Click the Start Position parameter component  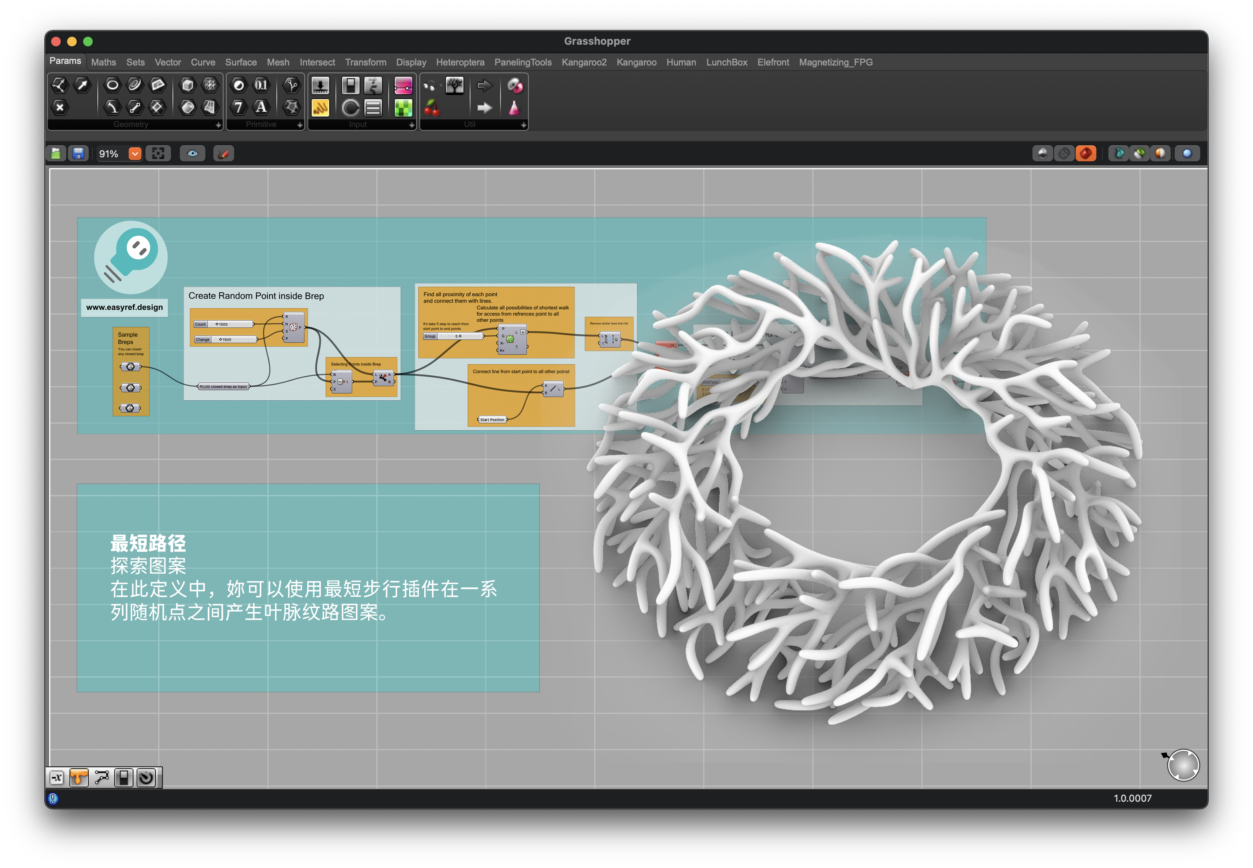[x=492, y=420]
